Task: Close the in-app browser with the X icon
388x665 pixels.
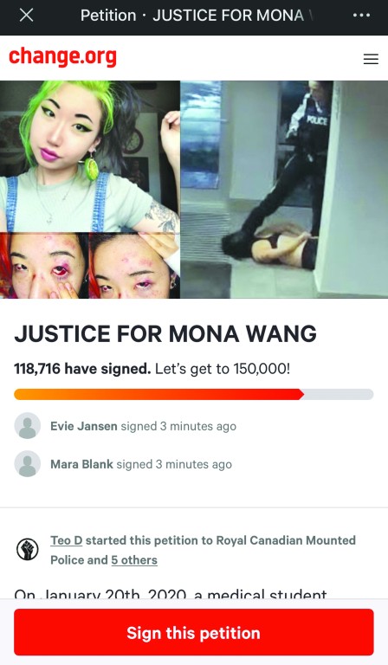Action: [26, 16]
